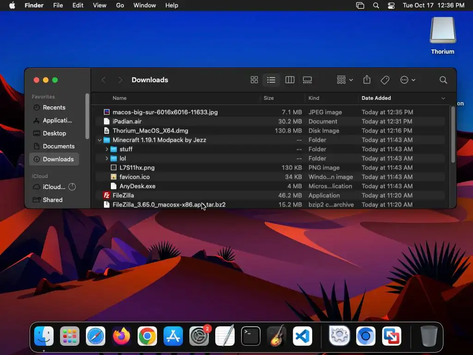Screen dimensions: 473x355
Task: Click the Share toolbar icon
Action: click(x=366, y=80)
